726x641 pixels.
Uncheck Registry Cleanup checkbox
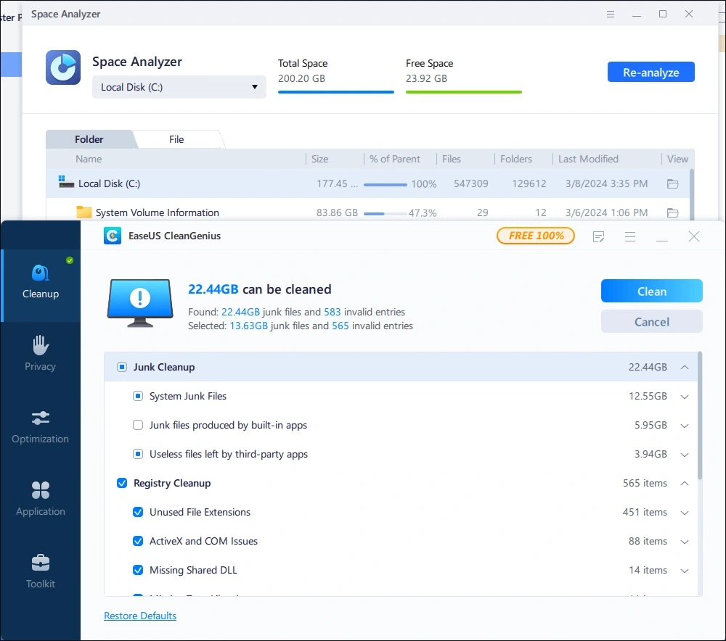122,483
